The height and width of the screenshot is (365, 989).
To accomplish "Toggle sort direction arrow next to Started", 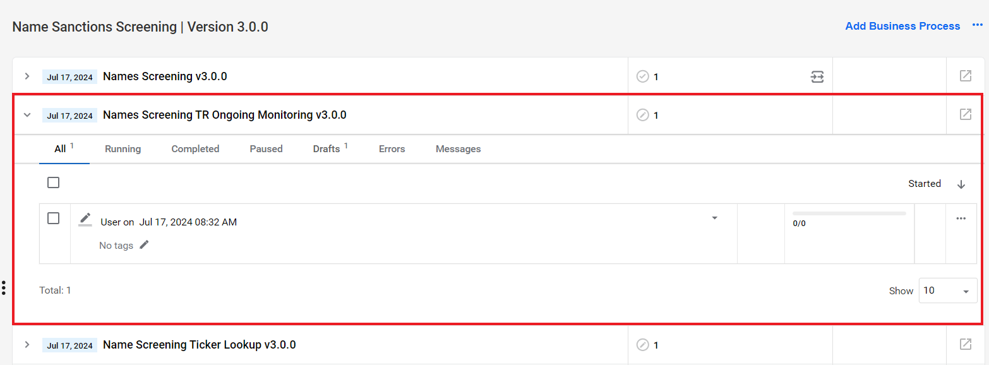I will coord(961,184).
